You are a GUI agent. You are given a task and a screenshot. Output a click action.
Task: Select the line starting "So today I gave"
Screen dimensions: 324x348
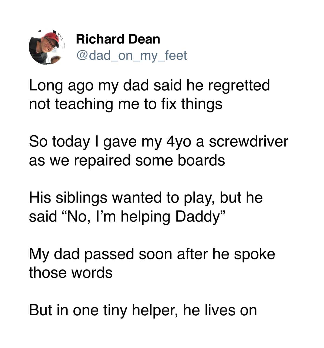(x=158, y=142)
